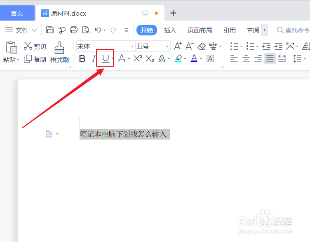Apply subscript X₂ formatting
This screenshot has width=310, height=242.
pyautogui.click(x=150, y=58)
